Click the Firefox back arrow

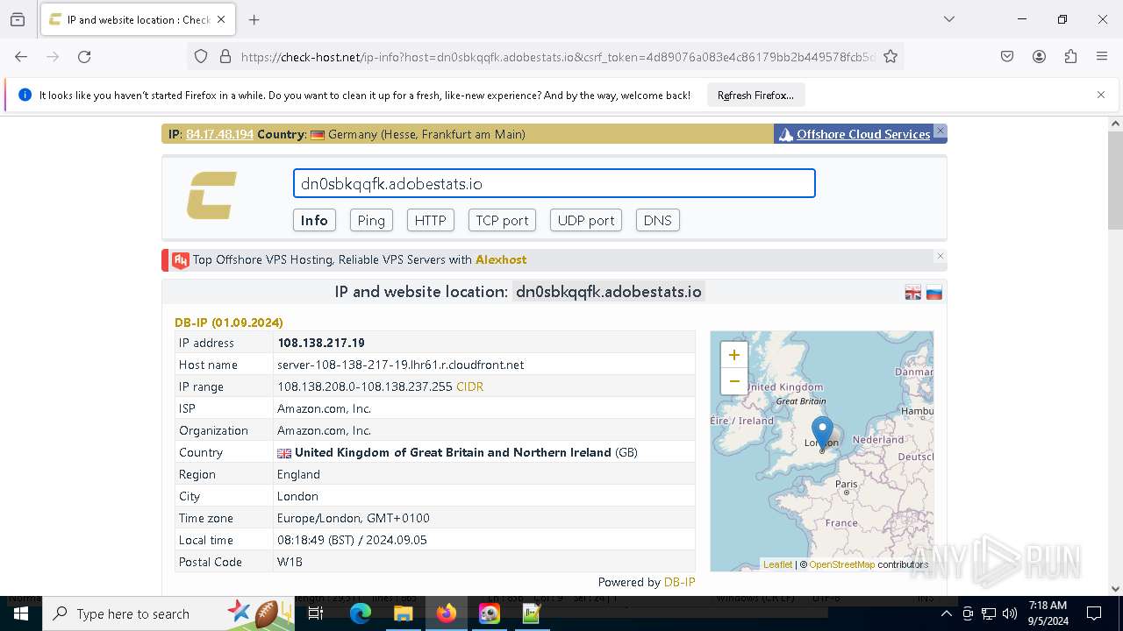tap(21, 56)
